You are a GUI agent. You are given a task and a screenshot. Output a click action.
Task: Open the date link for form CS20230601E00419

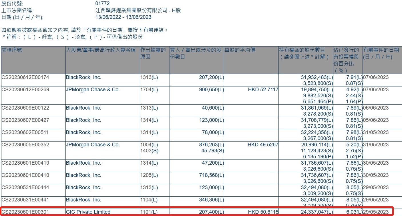pos(376,163)
